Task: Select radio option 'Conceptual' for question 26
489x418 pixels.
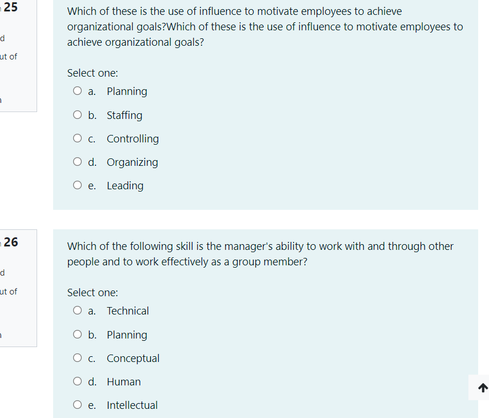Action: point(77,357)
